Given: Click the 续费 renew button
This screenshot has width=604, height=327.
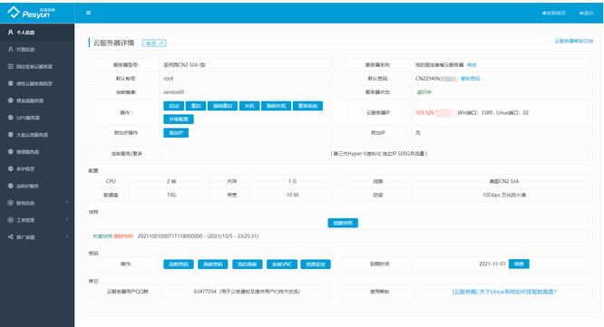Looking at the screenshot, I should coord(519,264).
